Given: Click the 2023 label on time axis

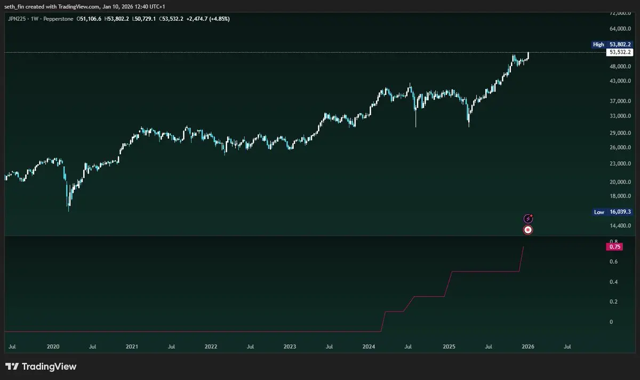Looking at the screenshot, I should (x=290, y=347).
